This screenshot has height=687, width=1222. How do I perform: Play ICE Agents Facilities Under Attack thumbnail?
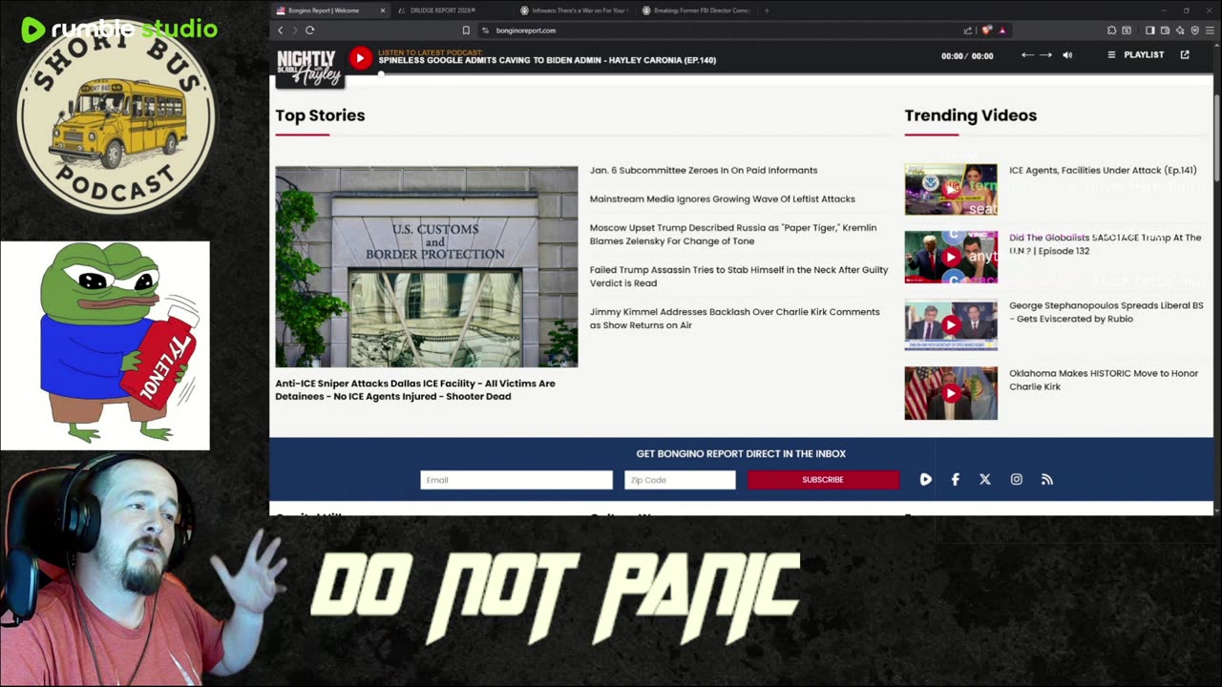tap(951, 189)
